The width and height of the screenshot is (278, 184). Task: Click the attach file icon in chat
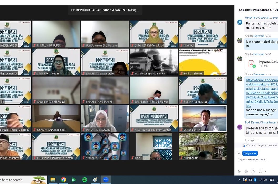point(253,171)
